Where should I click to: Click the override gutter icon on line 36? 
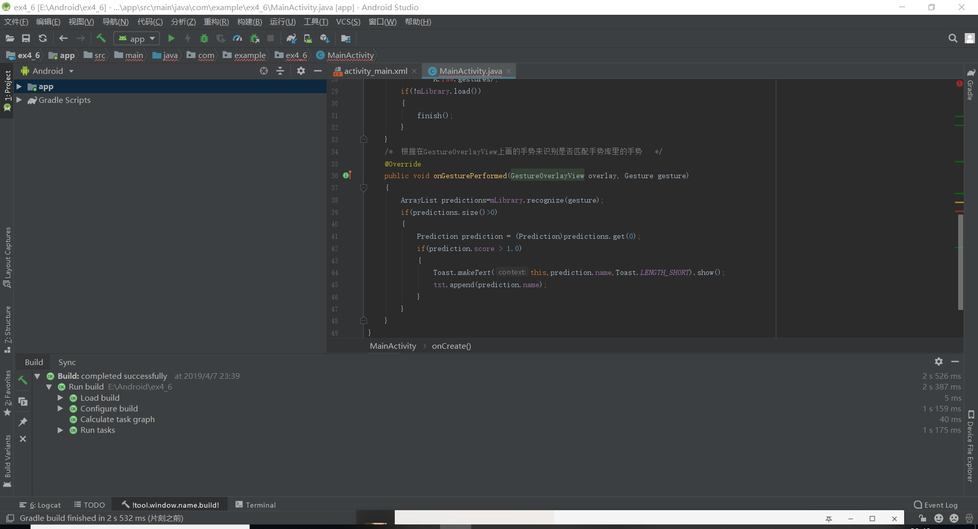(347, 175)
